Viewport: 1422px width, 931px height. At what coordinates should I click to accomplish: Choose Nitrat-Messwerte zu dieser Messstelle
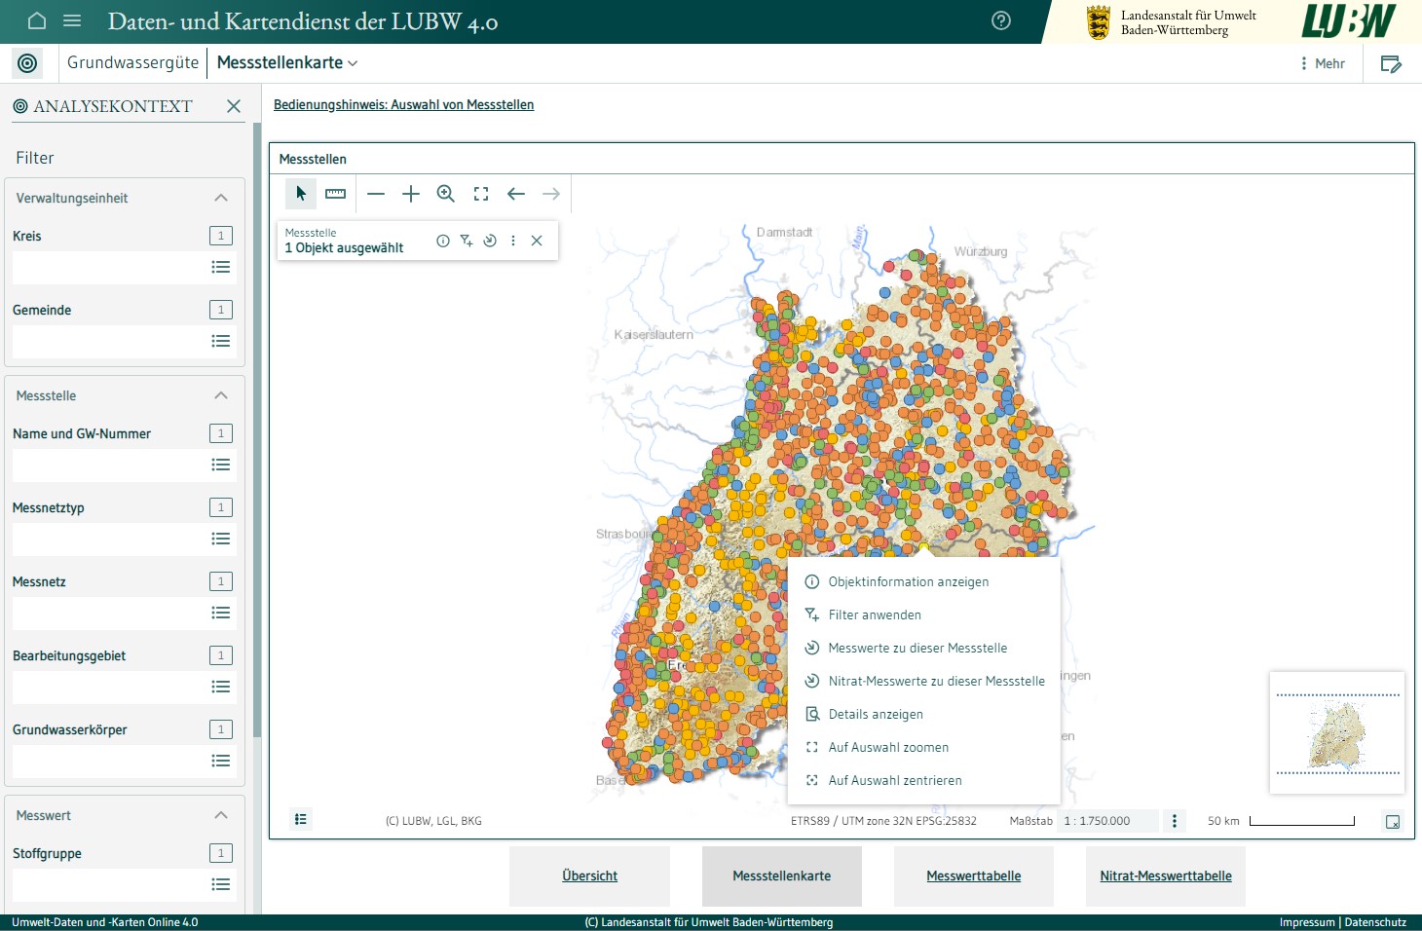click(x=923, y=681)
